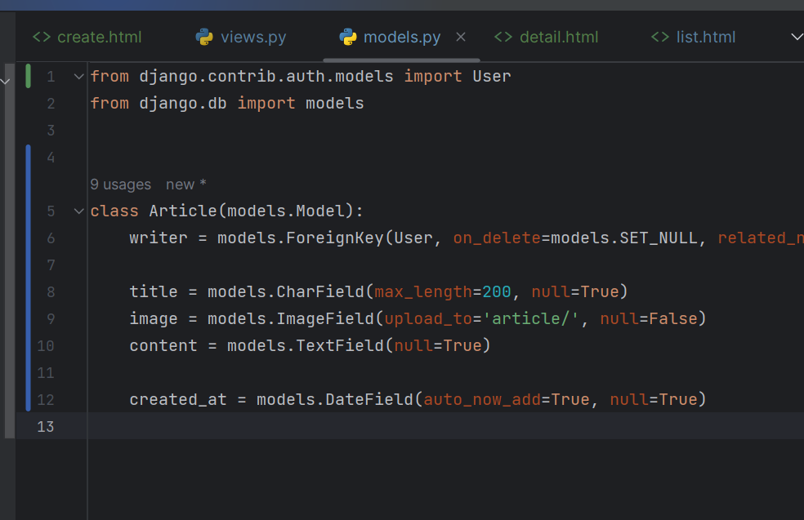Click the 'new *' author hint
804x520 pixels.
point(185,184)
